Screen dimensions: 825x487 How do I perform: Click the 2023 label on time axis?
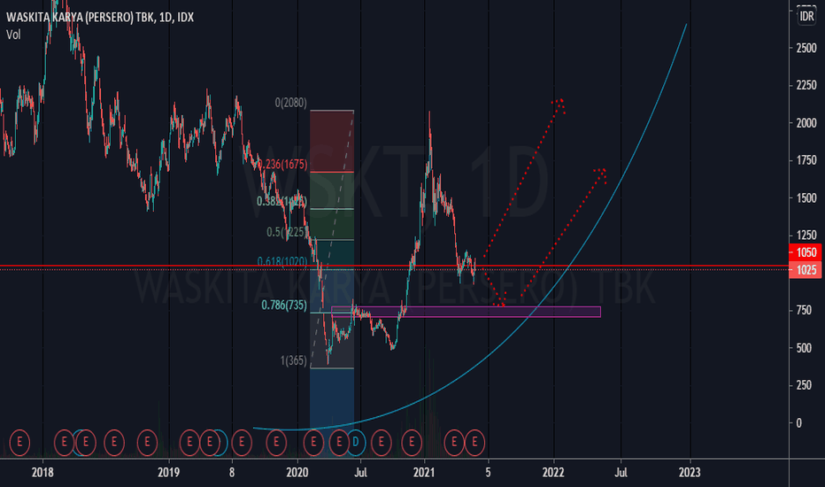(690, 473)
